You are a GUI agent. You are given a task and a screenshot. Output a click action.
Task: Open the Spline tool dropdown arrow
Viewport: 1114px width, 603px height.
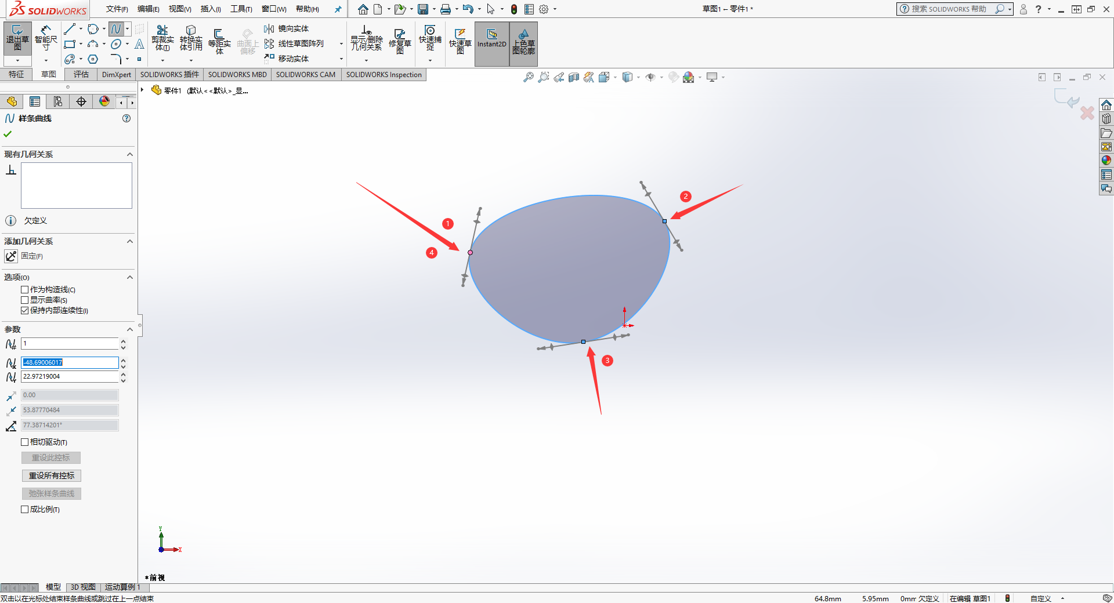[127, 29]
